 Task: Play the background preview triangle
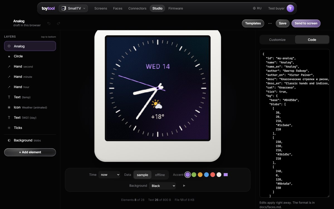[x=184, y=186]
